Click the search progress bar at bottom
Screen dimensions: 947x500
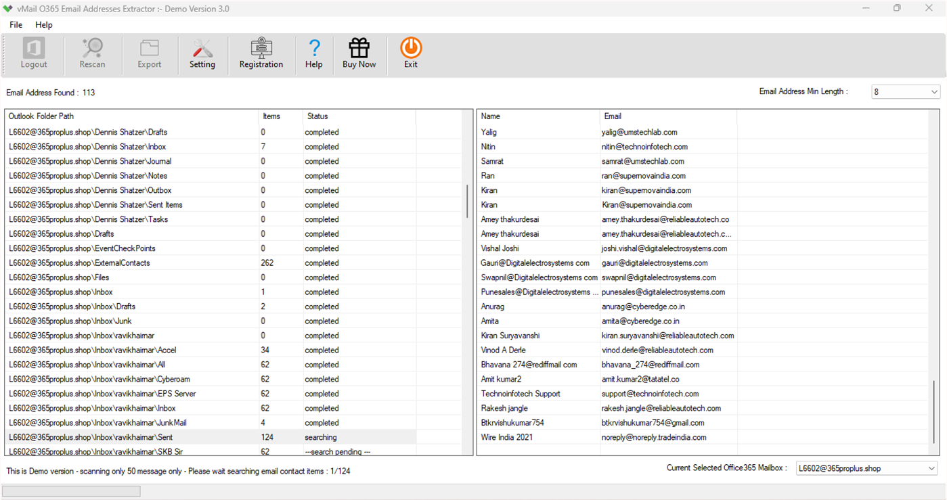coord(71,491)
